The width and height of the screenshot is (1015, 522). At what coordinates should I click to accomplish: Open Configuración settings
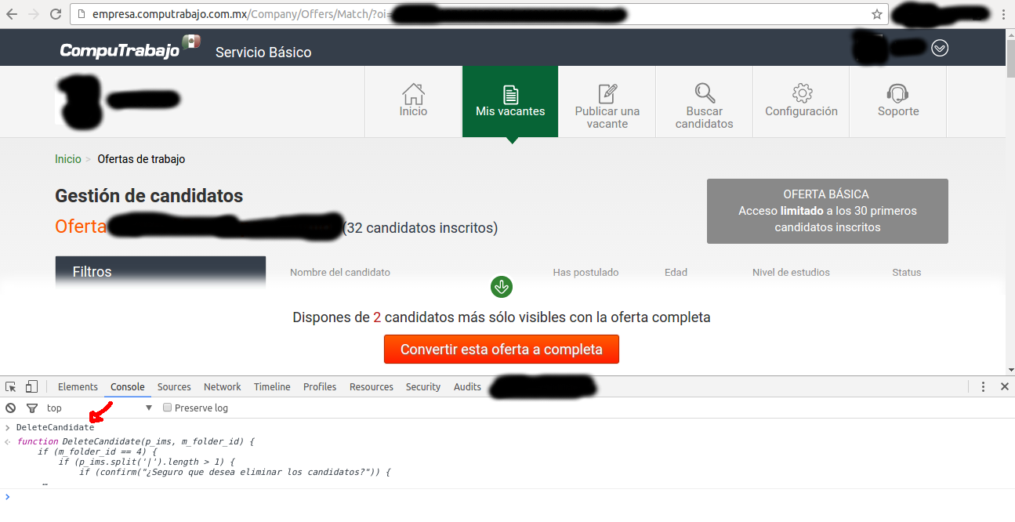[x=801, y=101]
